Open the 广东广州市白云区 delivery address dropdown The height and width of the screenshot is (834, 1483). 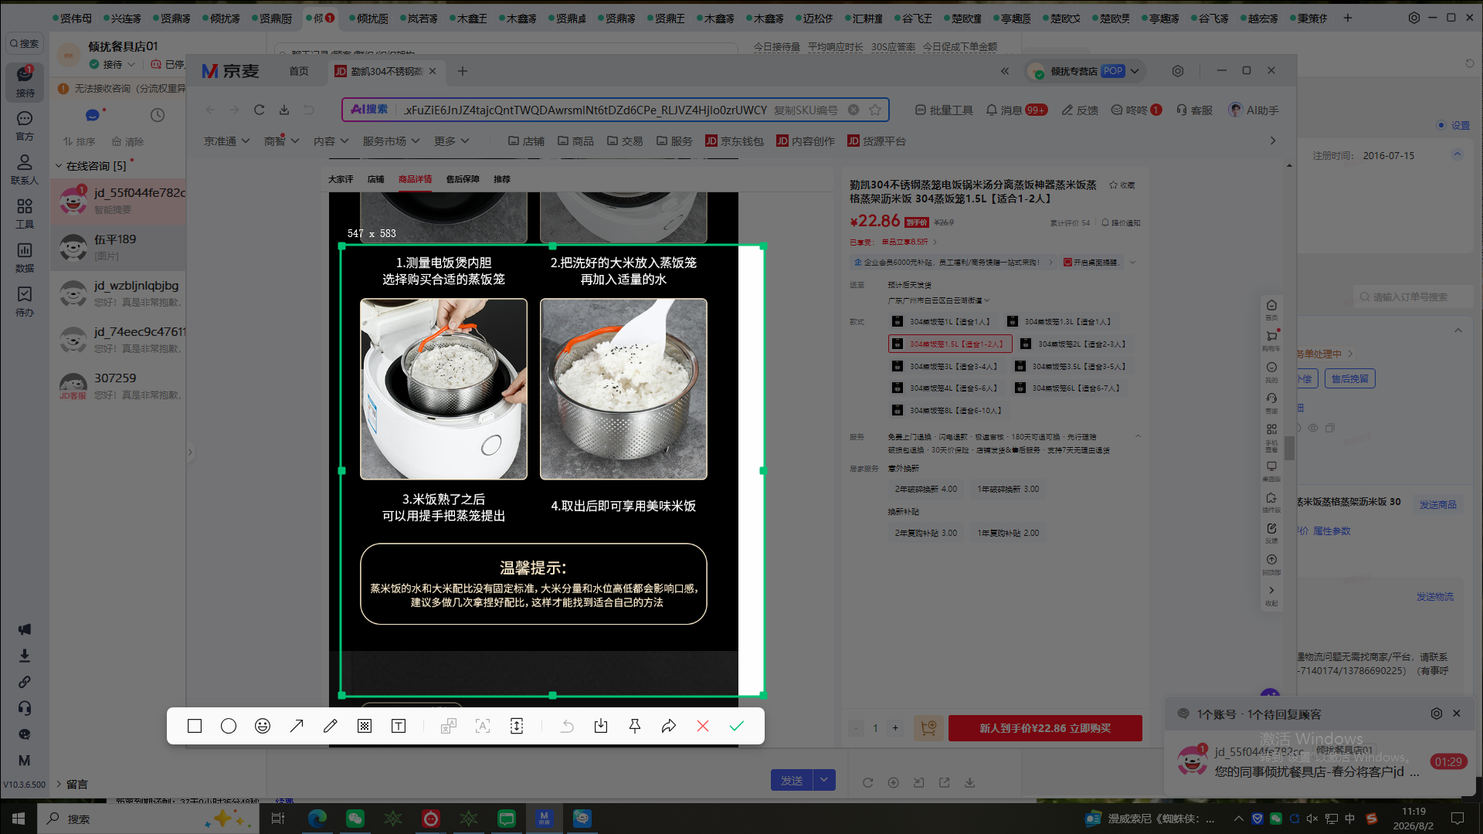pyautogui.click(x=938, y=300)
